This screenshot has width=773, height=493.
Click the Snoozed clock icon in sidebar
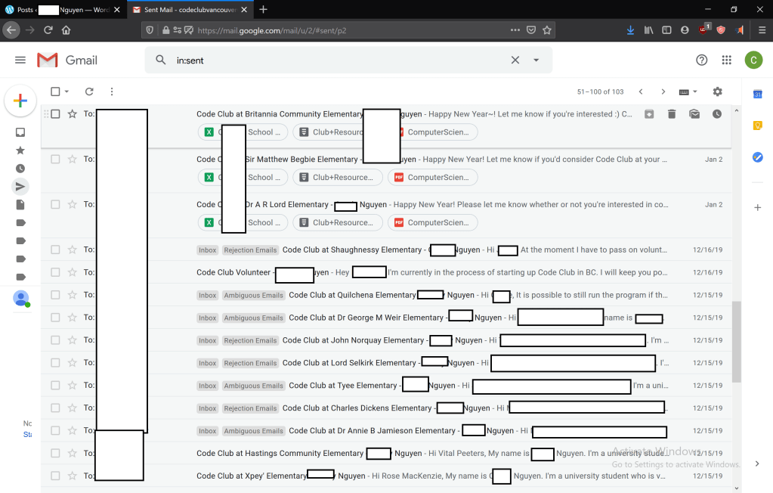pyautogui.click(x=20, y=168)
